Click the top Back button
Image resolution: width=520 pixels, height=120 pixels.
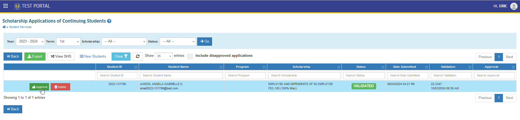13,57
